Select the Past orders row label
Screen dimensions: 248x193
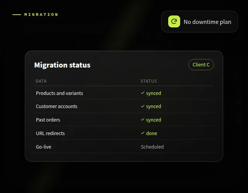click(48, 120)
